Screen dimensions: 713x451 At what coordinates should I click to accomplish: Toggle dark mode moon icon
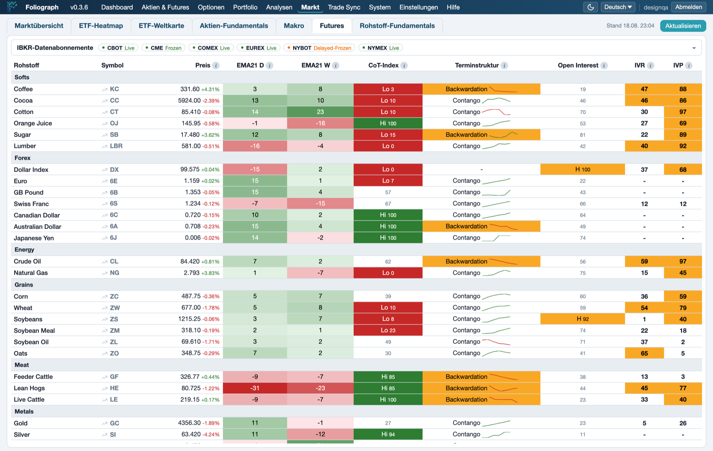(590, 7)
